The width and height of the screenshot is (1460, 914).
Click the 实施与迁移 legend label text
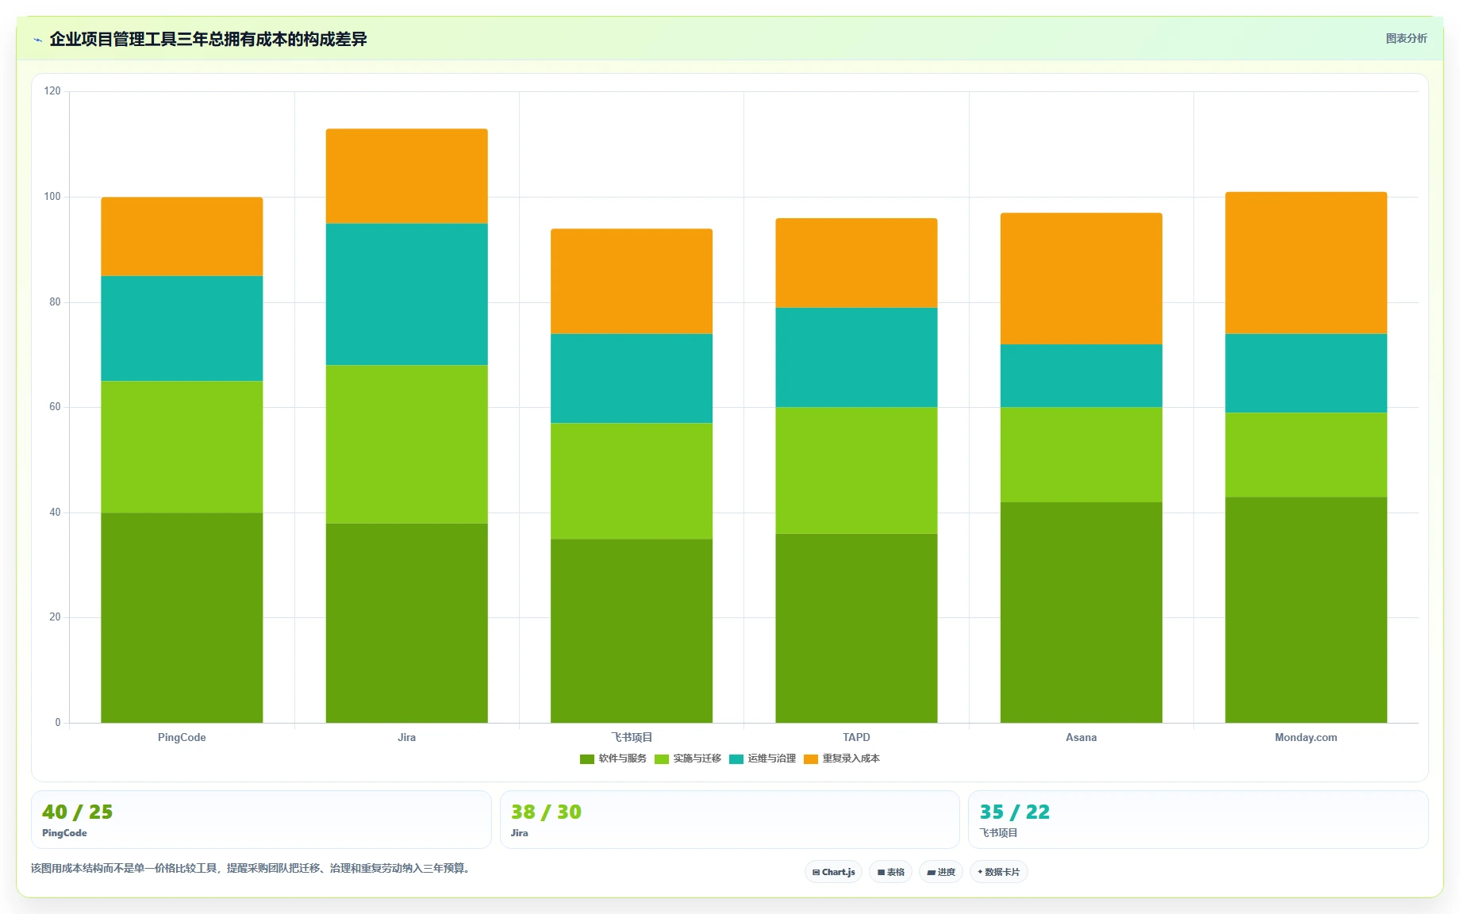coord(697,758)
